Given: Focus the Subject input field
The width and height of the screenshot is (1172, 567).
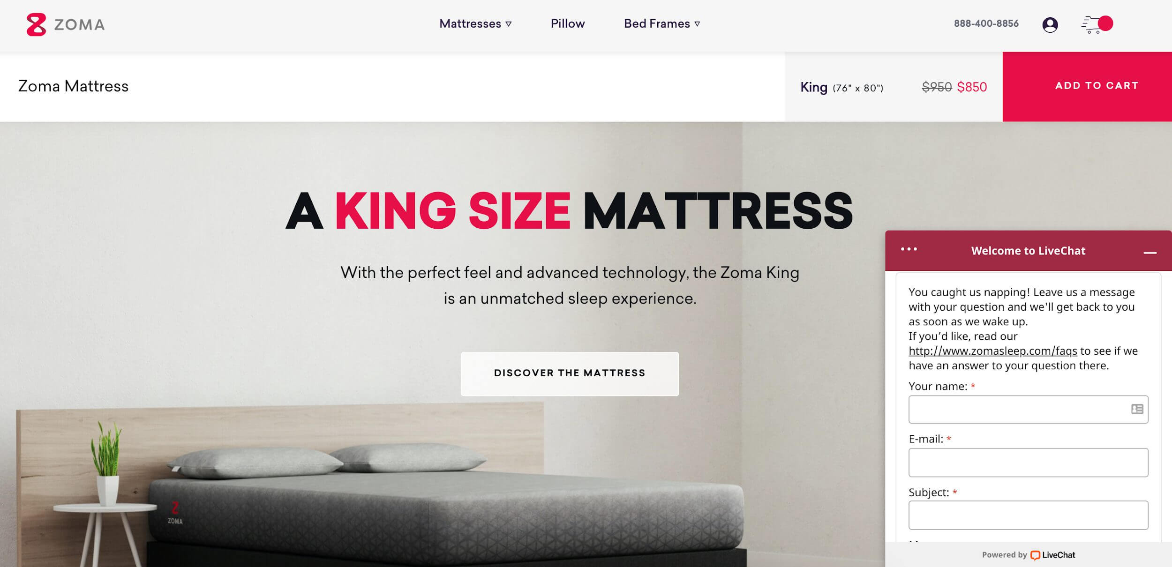Looking at the screenshot, I should point(1028,515).
